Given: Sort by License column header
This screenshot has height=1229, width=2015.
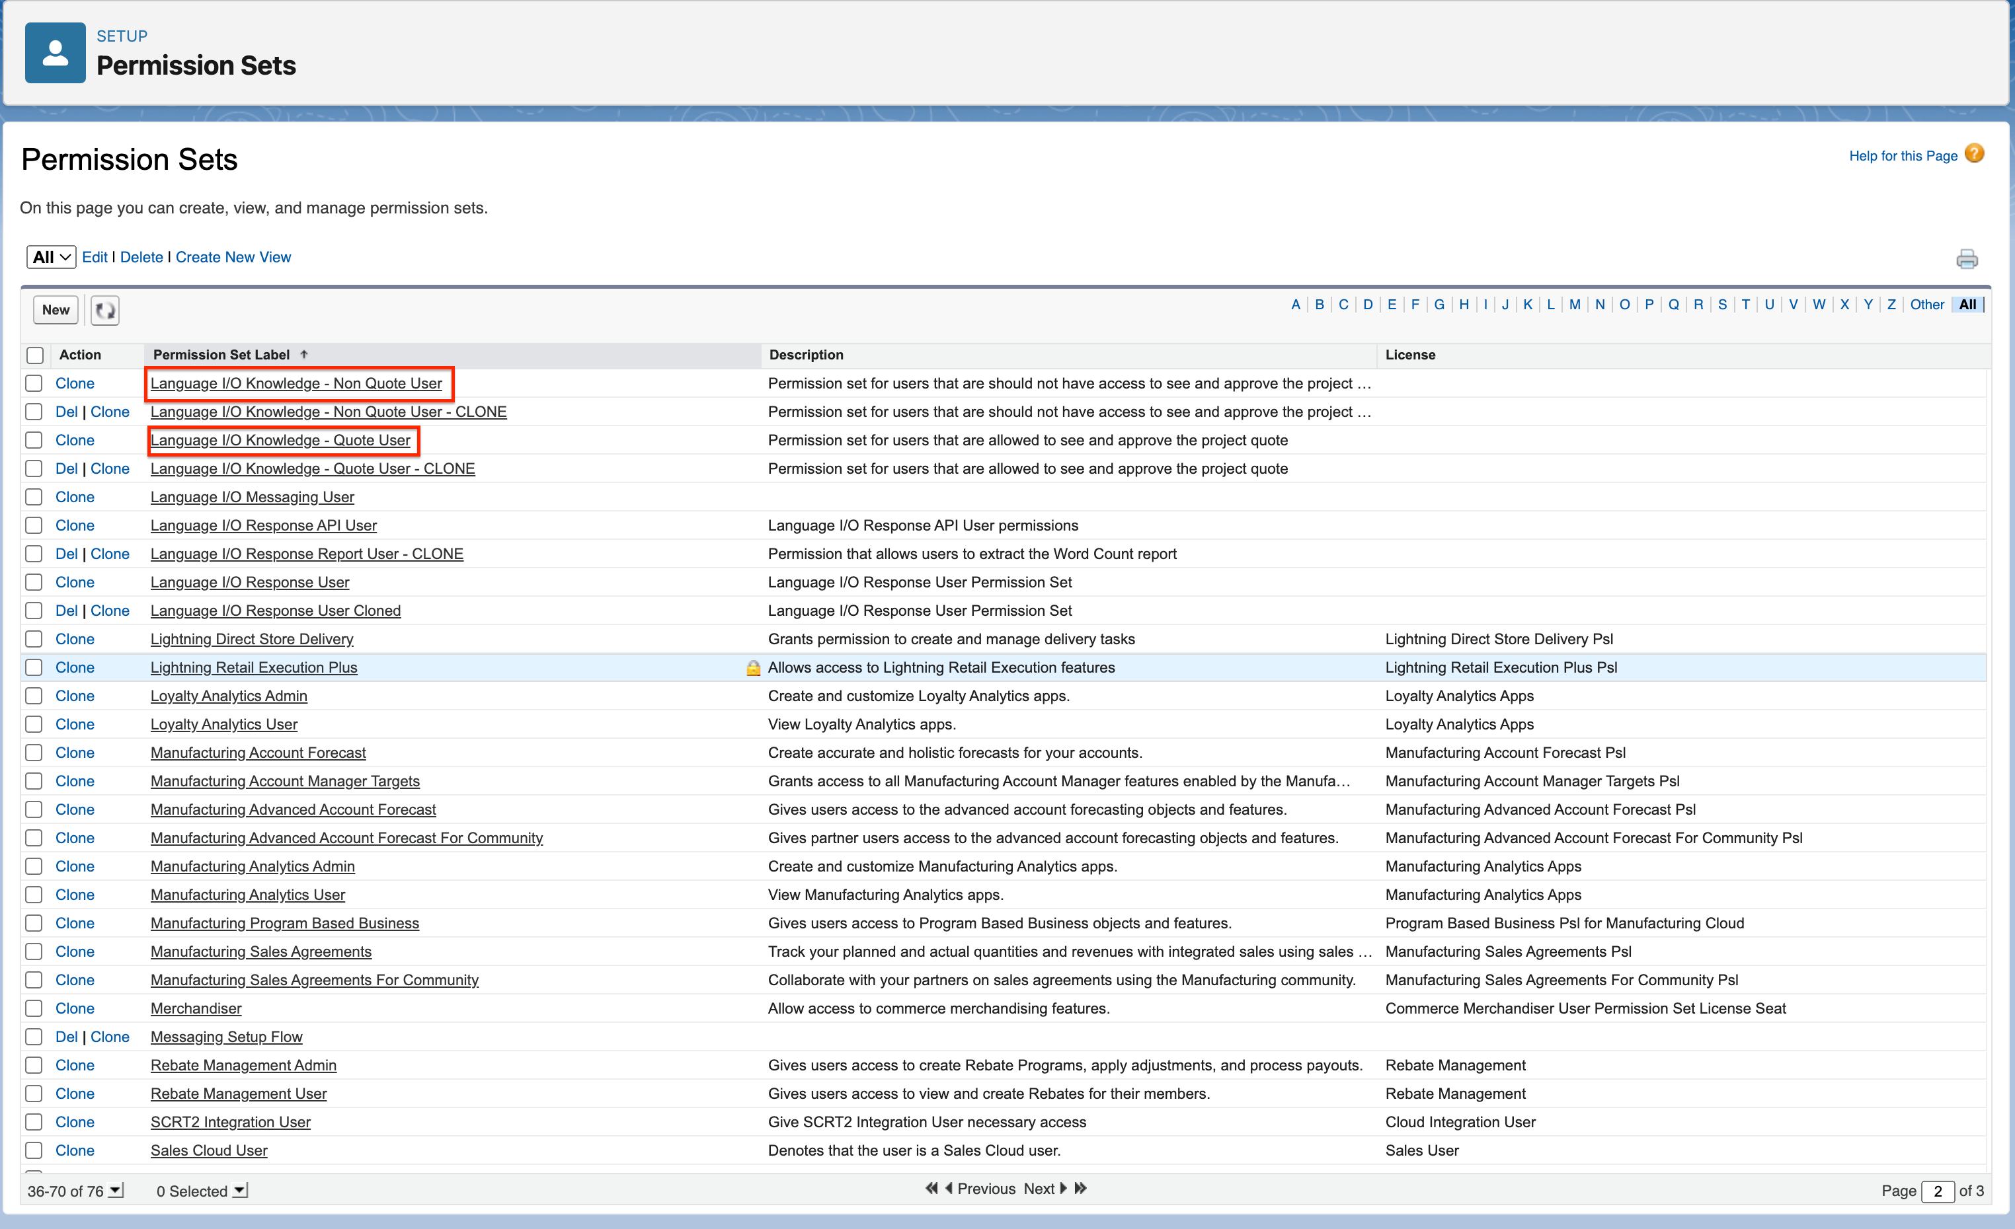Looking at the screenshot, I should [x=1410, y=355].
